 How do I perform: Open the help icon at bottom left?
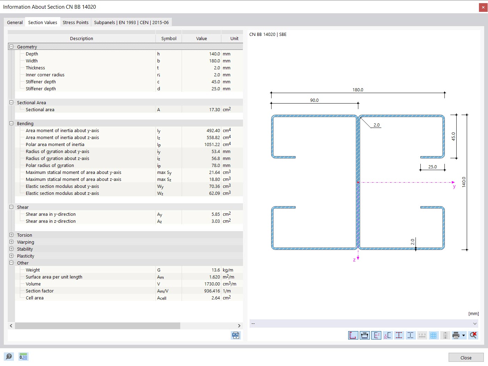[9, 357]
